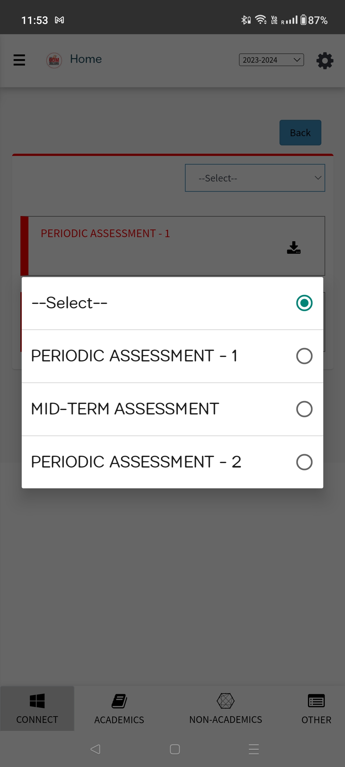Tap the Other list icon
The height and width of the screenshot is (767, 345).
pos(316,701)
